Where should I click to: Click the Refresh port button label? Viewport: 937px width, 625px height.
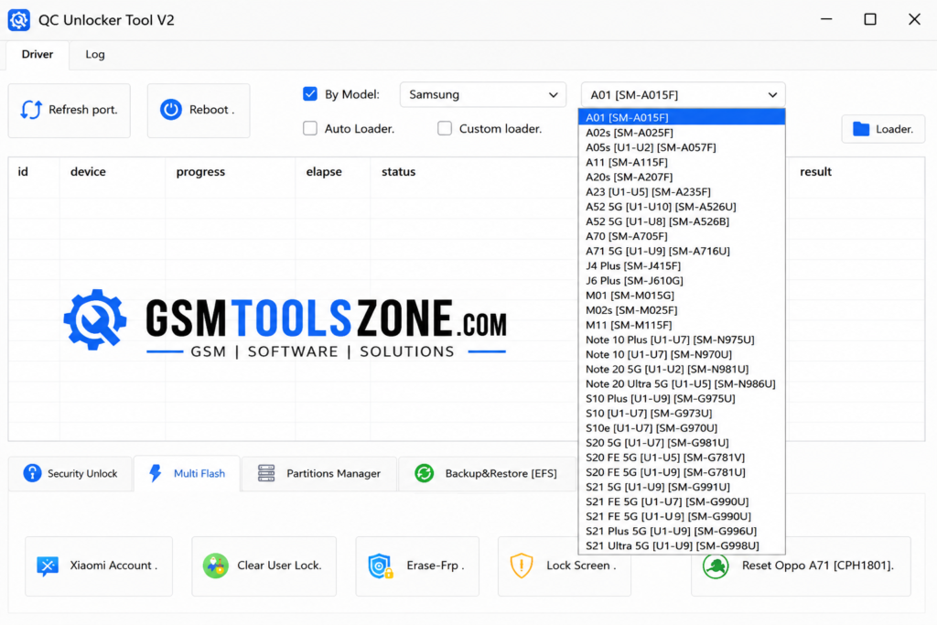(x=83, y=110)
